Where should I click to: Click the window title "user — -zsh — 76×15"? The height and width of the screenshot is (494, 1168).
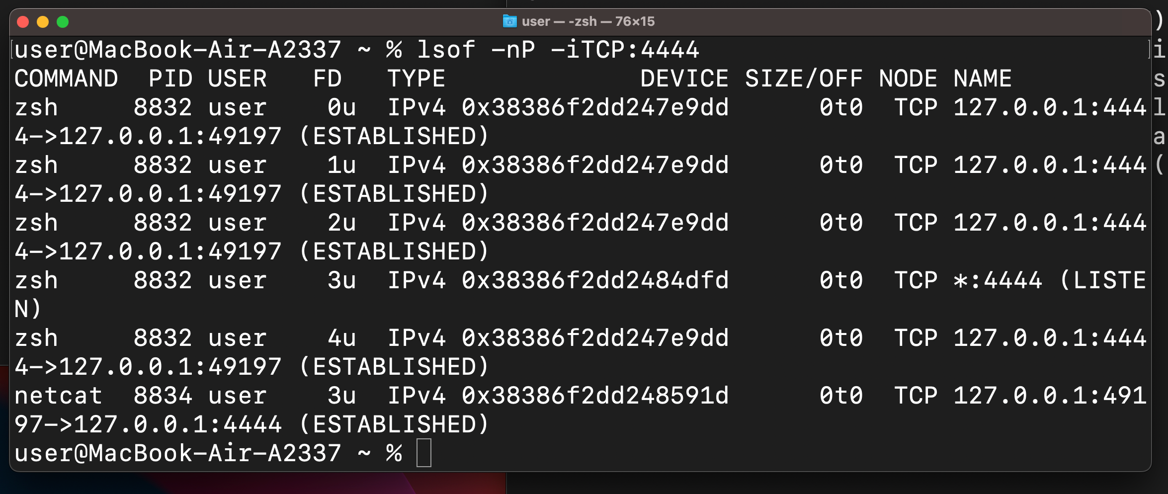[x=588, y=21]
